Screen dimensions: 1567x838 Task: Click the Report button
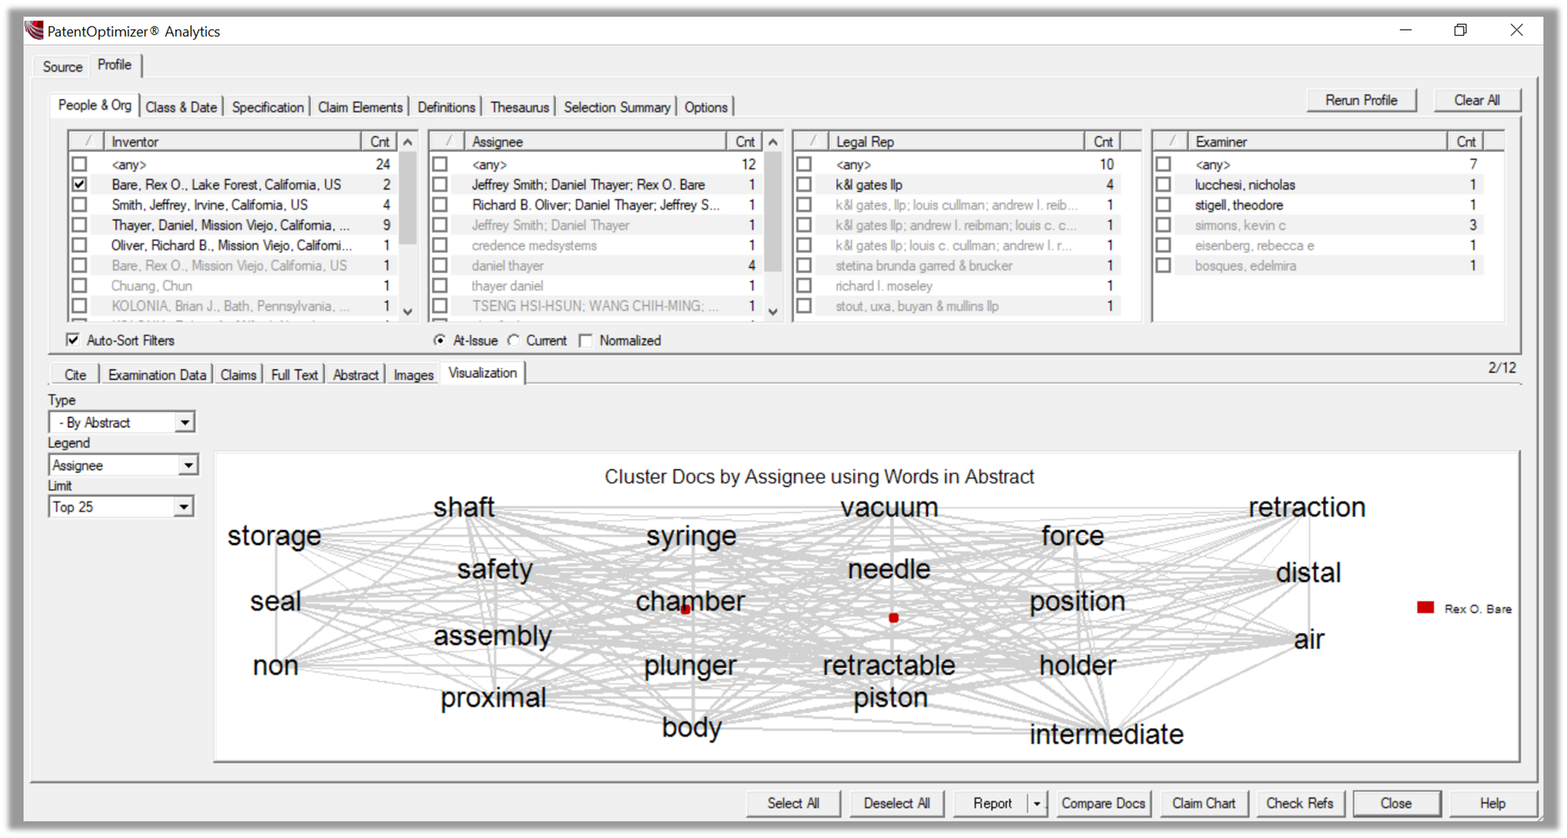992,803
